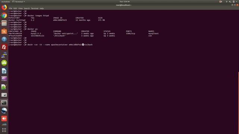Click the terminal vertical scrollbar
Viewport: 239px width, 134px height.
[238, 103]
